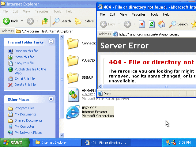The width and height of the screenshot is (196, 147).
Task: Collapse the File and Folder Tasks panel
Action: 51,42
